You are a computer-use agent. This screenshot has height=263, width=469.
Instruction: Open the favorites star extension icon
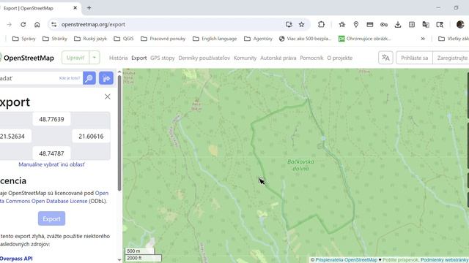coord(342,24)
